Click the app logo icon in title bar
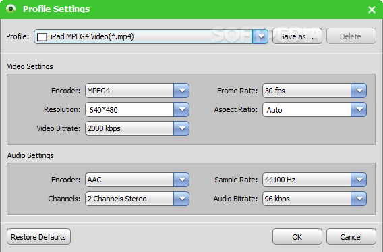Screen dimensions: 383x252 tap(11, 9)
